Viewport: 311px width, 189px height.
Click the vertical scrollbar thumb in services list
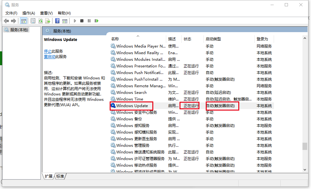click(x=305, y=146)
